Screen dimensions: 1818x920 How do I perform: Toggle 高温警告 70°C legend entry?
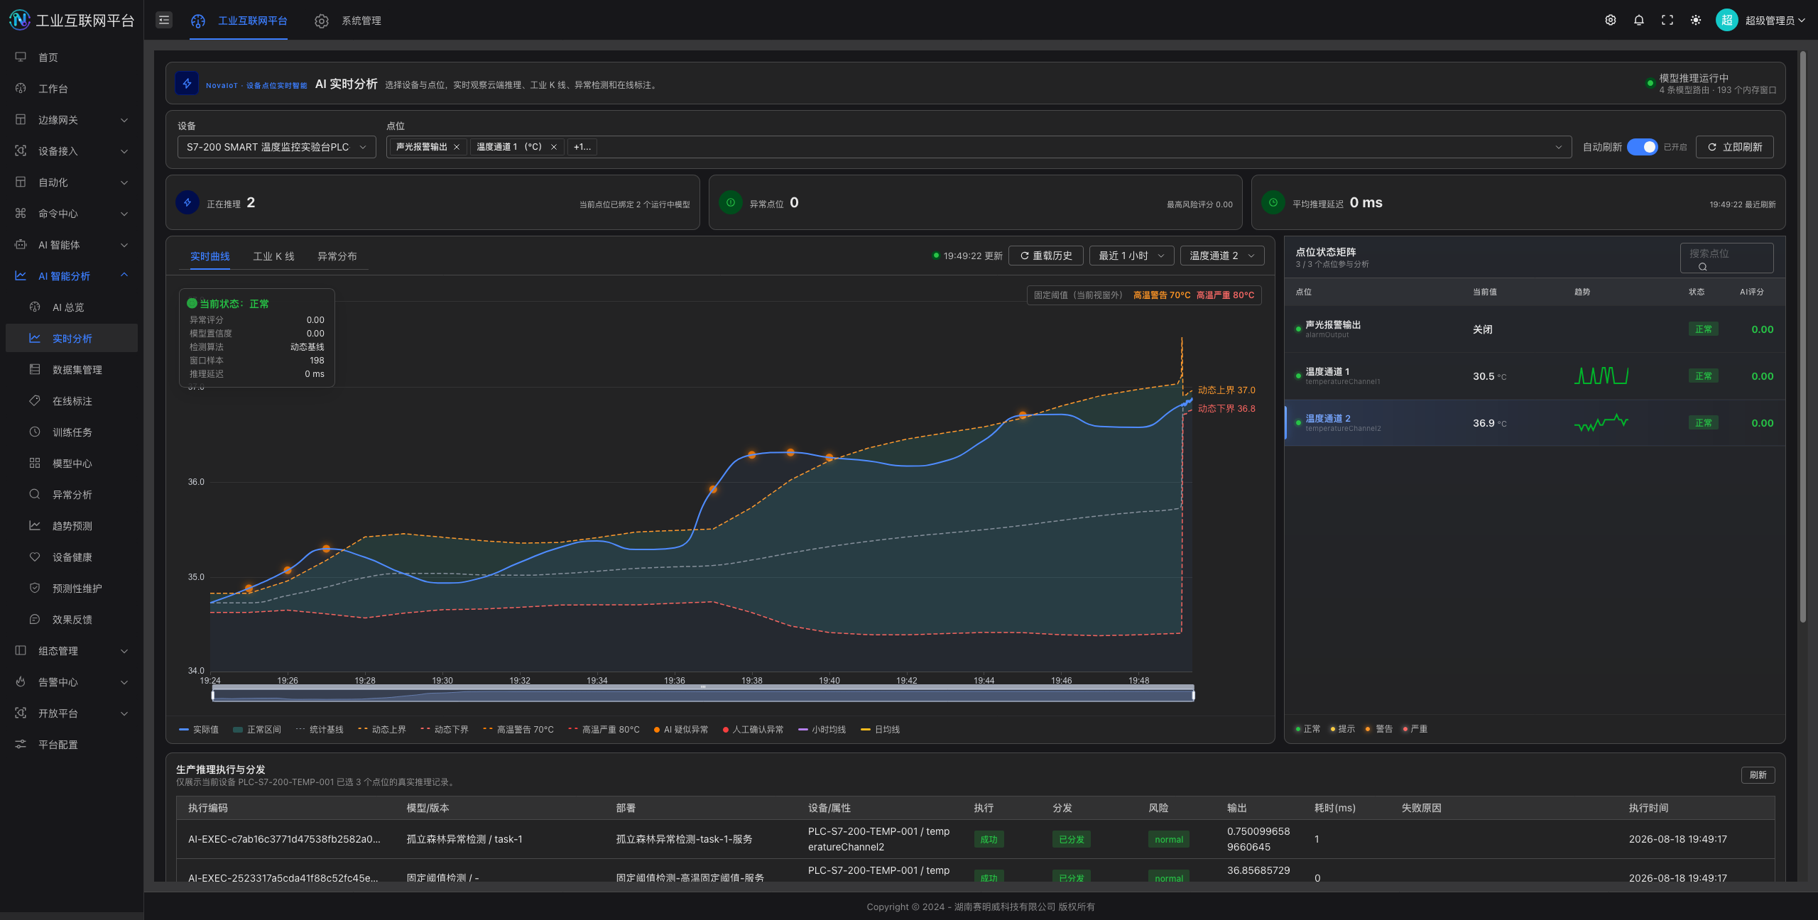[x=518, y=729]
